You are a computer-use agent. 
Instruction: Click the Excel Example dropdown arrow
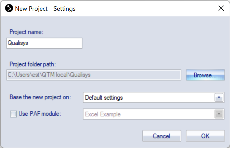click(x=219, y=114)
